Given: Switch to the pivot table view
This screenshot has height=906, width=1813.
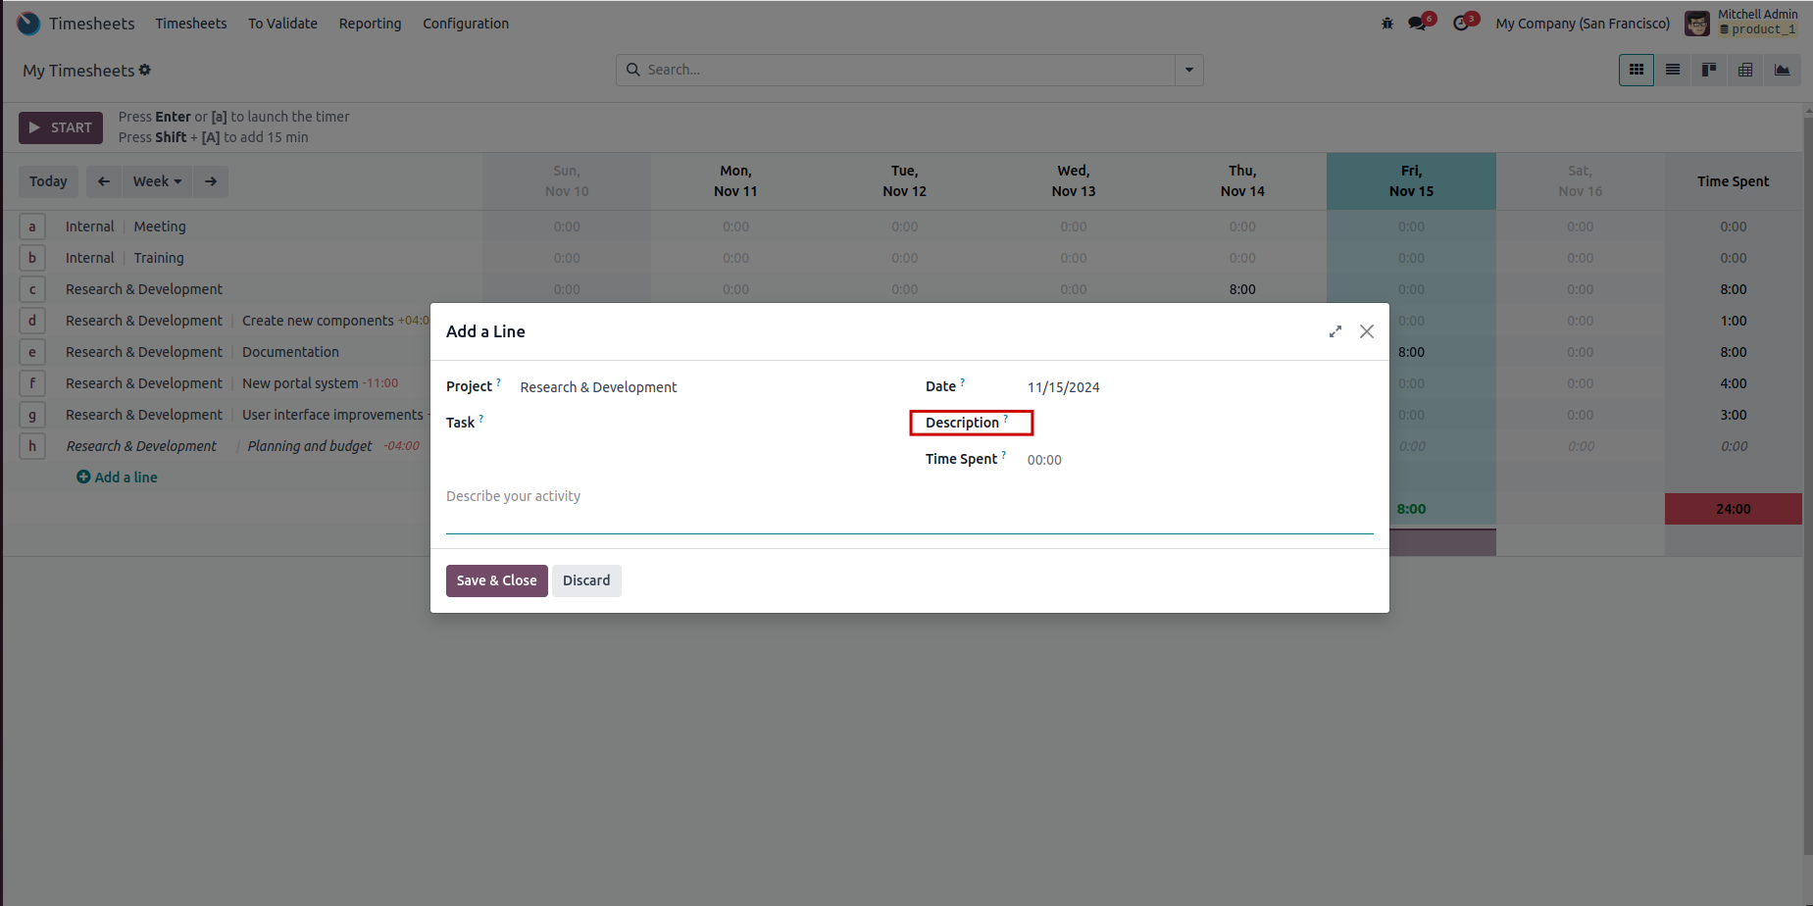Looking at the screenshot, I should coord(1745,70).
